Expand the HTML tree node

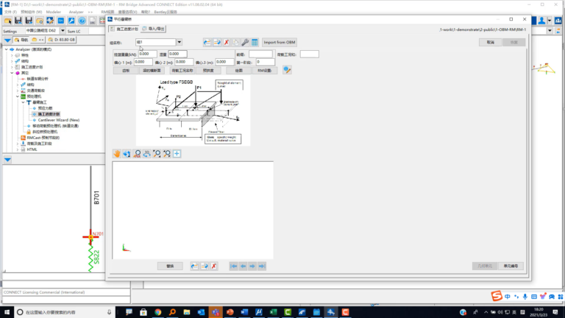[18, 149]
